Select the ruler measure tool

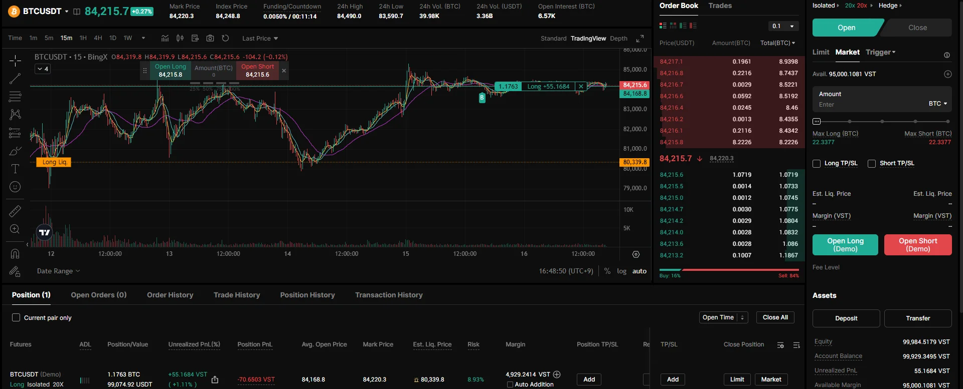click(x=15, y=211)
